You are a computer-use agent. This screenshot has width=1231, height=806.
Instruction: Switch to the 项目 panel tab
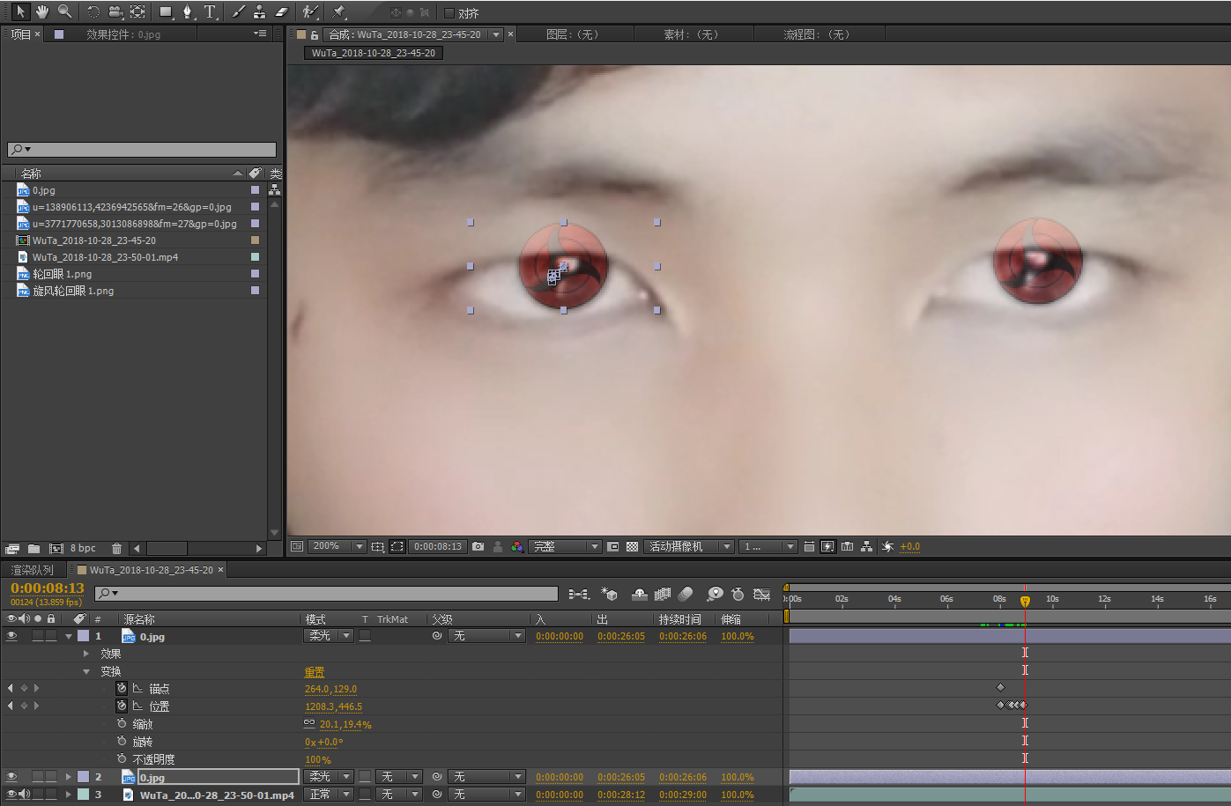click(x=20, y=34)
